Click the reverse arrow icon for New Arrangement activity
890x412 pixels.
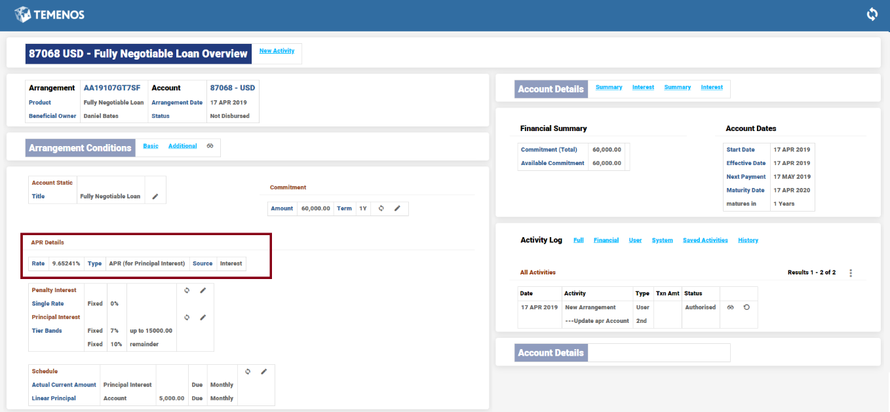click(x=746, y=307)
